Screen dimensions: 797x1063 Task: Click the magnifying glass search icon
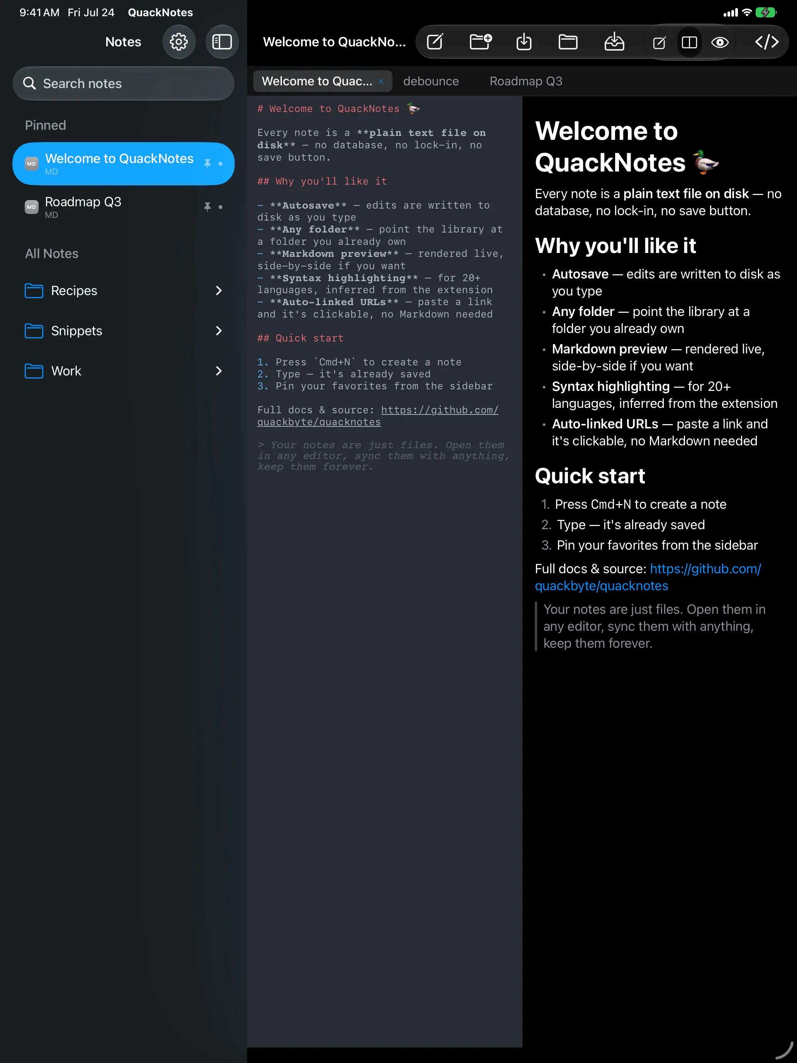pos(30,83)
